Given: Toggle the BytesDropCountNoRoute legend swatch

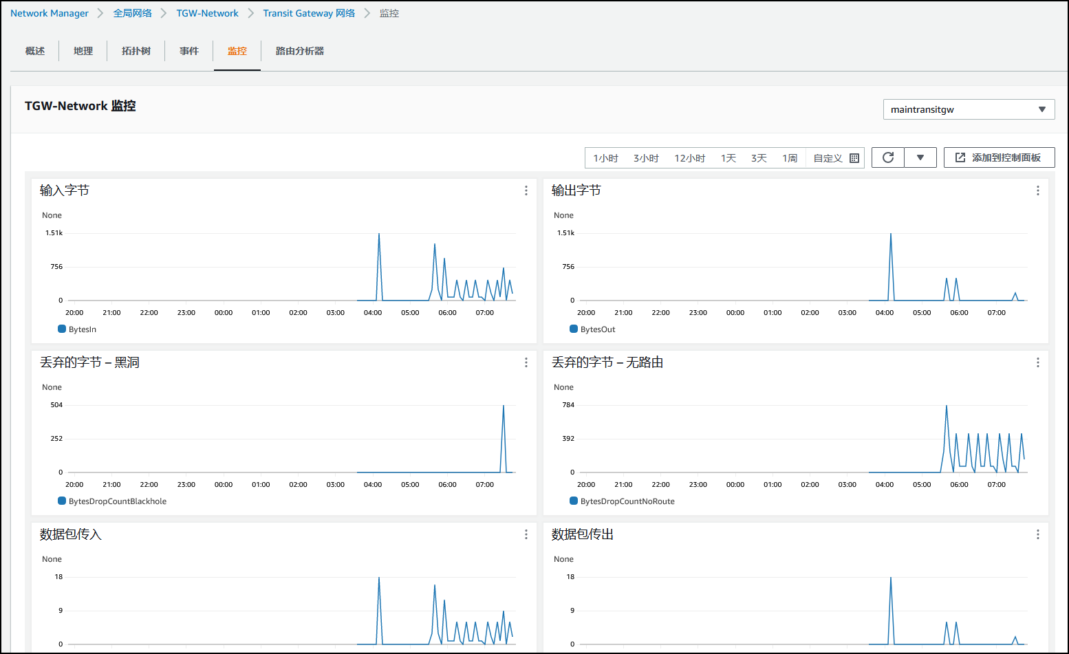Looking at the screenshot, I should tap(574, 501).
